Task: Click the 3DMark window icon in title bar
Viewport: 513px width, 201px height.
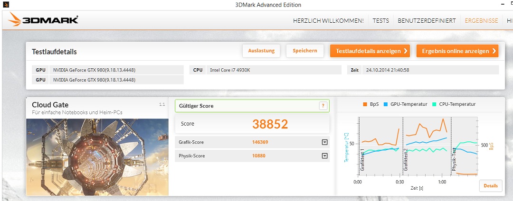Action: (x=6, y=5)
